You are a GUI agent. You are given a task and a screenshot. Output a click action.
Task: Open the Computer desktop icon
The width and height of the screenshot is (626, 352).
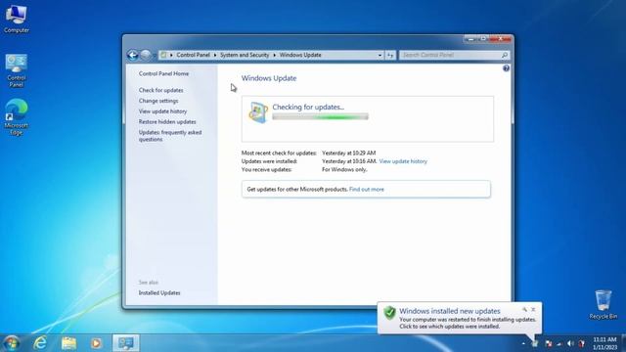pyautogui.click(x=16, y=19)
